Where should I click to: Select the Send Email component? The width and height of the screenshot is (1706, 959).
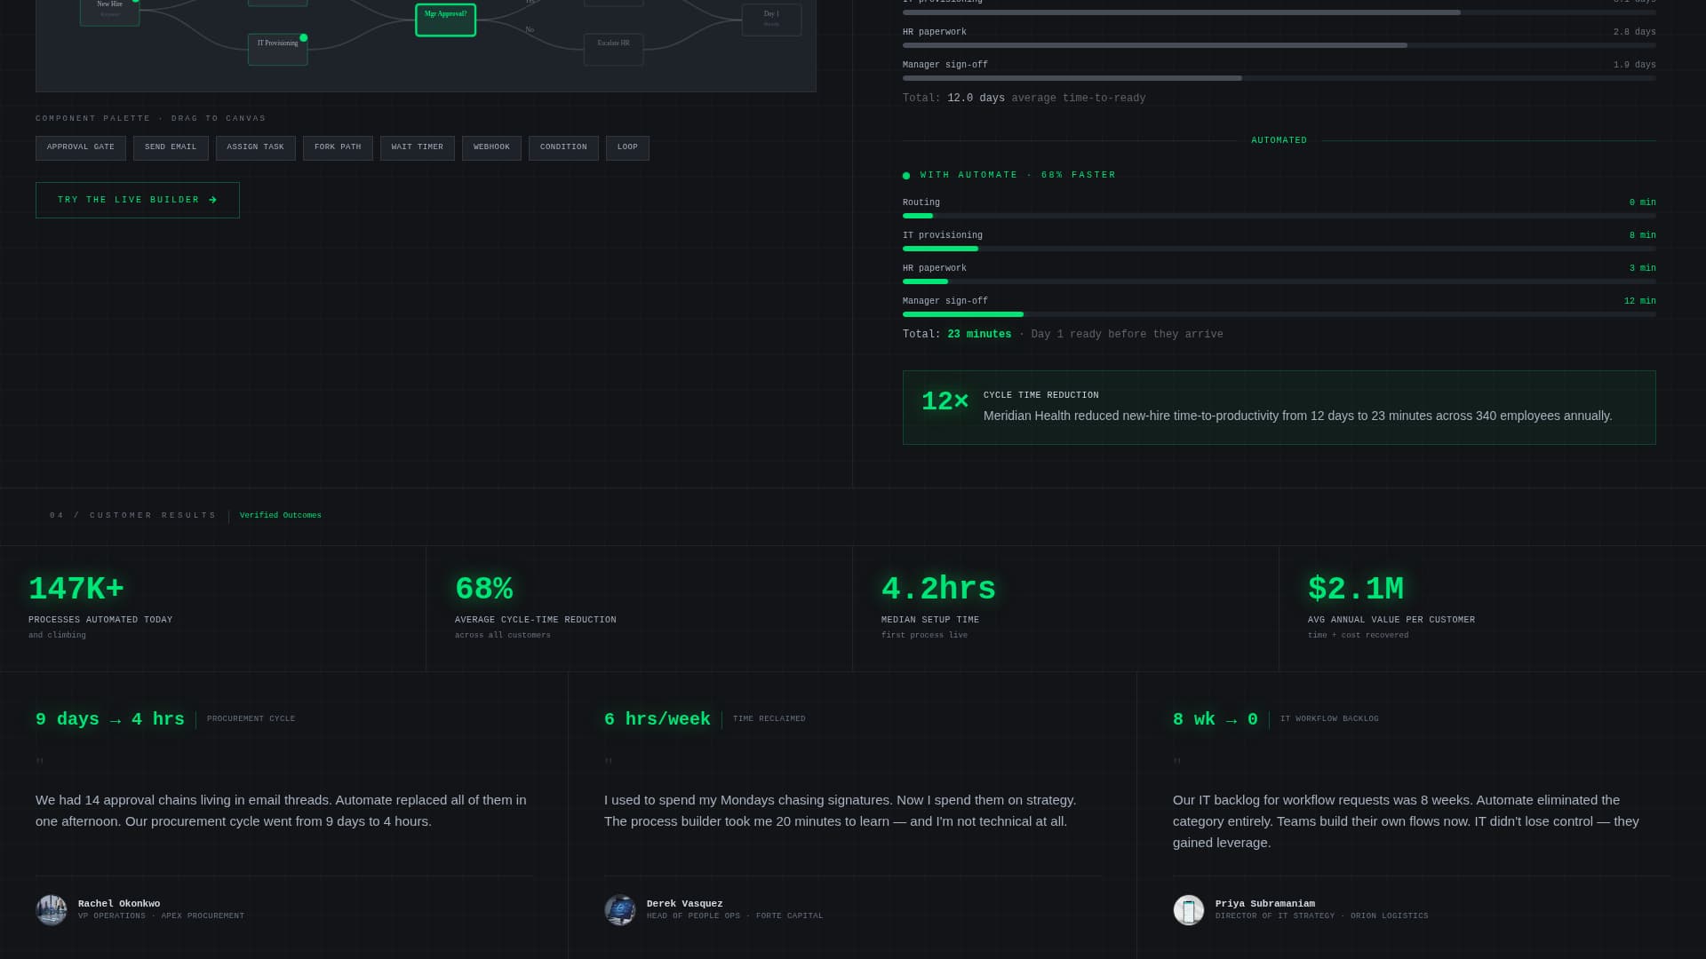point(171,147)
